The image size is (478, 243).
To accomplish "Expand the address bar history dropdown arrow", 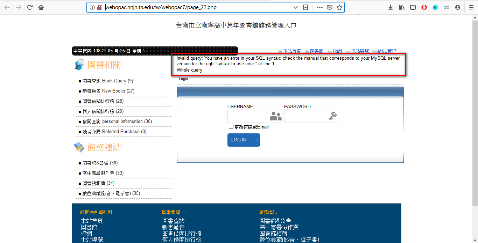I will tap(296, 7).
